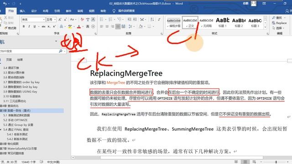Start a numbered list
The height and width of the screenshot is (164, 292).
point(110,20)
